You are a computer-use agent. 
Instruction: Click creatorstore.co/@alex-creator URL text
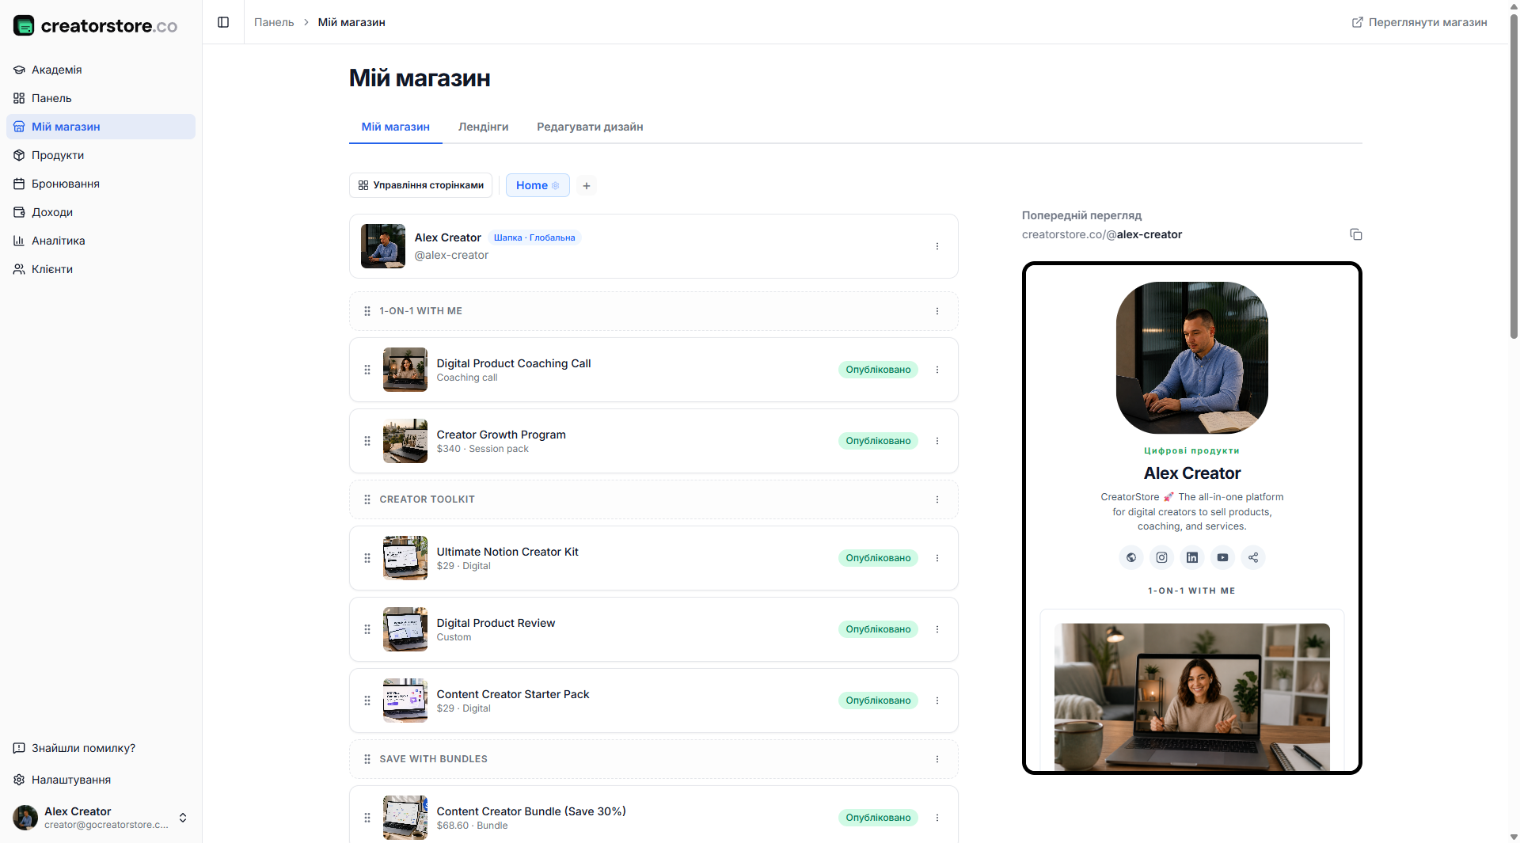coord(1101,234)
